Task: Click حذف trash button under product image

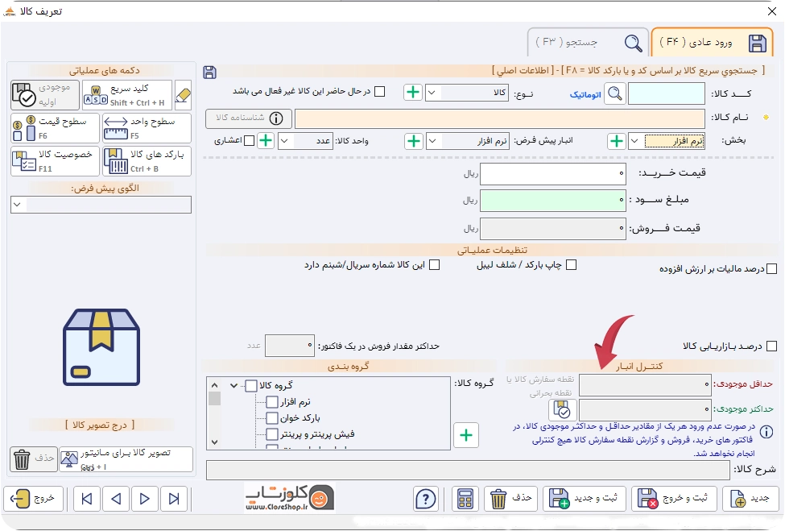Action: click(x=34, y=458)
